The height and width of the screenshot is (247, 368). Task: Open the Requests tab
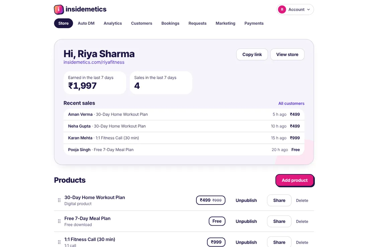(x=197, y=23)
